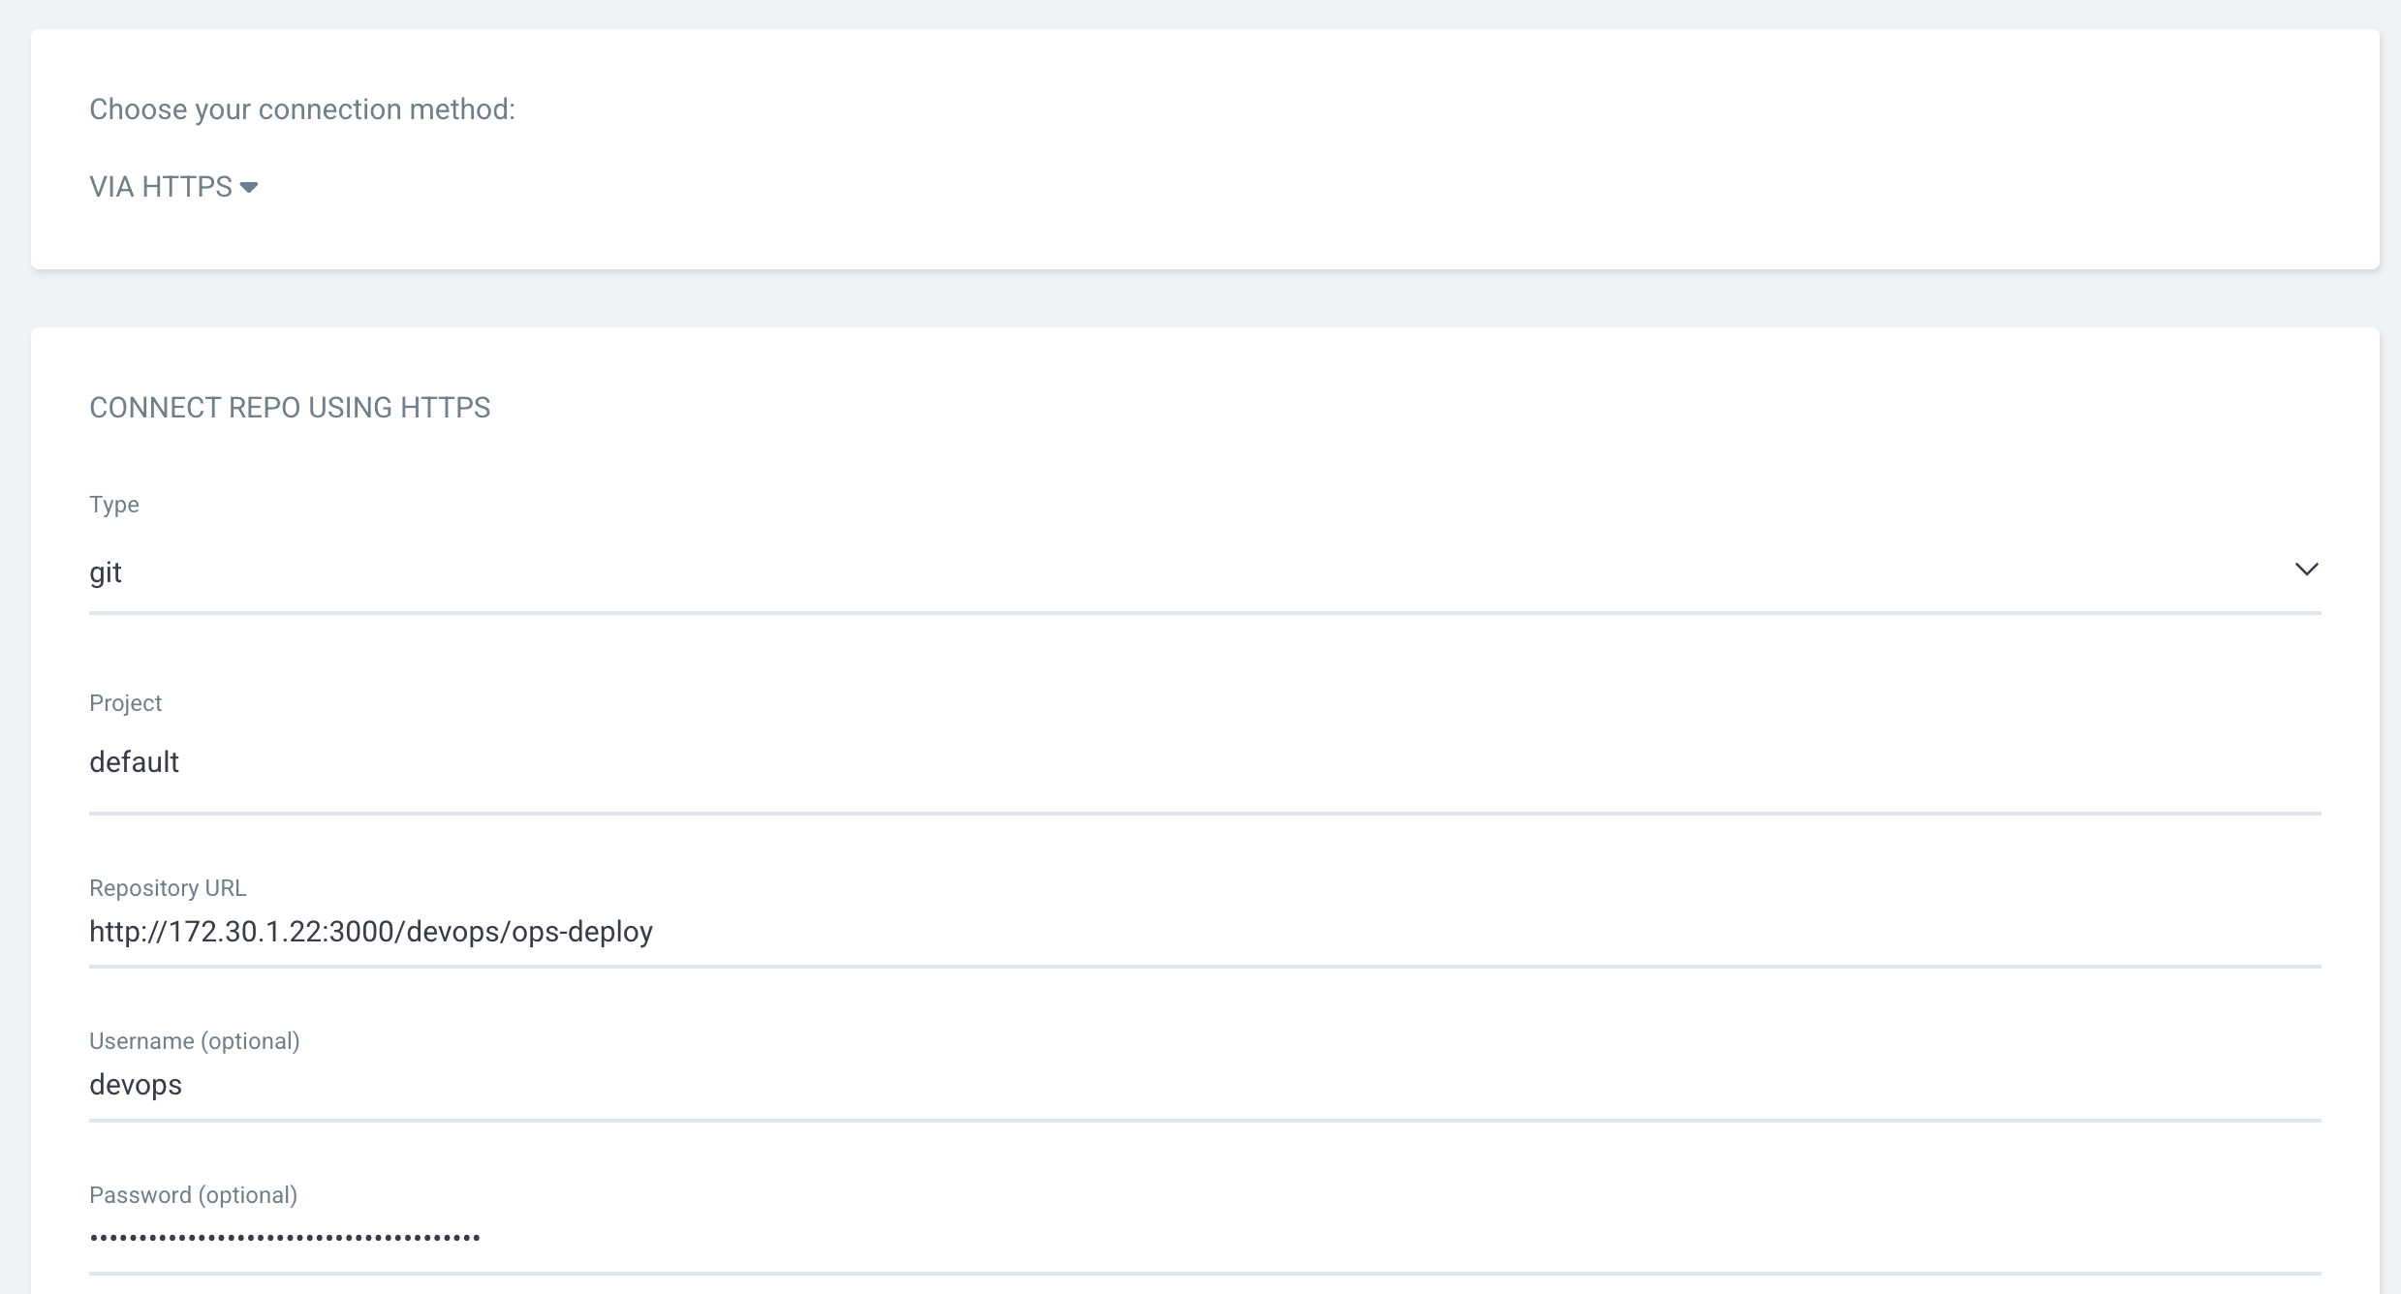This screenshot has width=2401, height=1294.
Task: Click the Username field containing devops
Action: (x=136, y=1085)
